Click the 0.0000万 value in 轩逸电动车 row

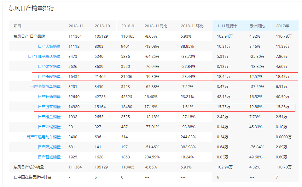(284, 137)
